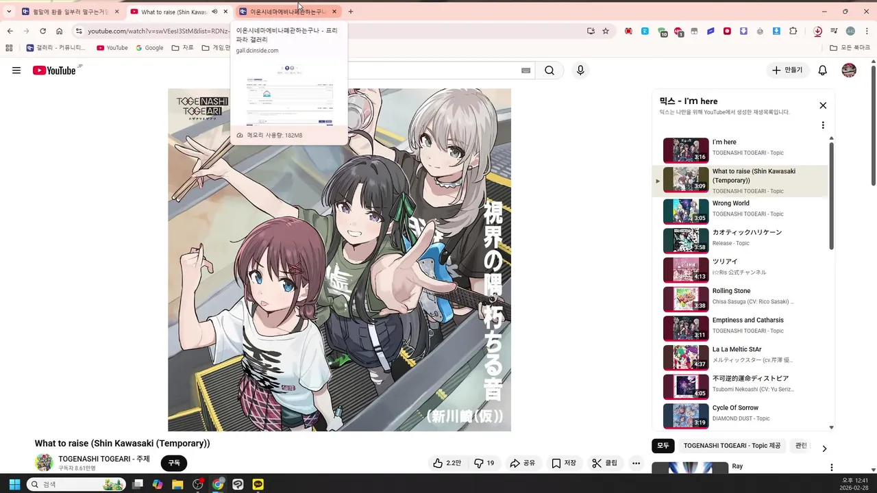Select the 모두 filter chip

(663, 446)
